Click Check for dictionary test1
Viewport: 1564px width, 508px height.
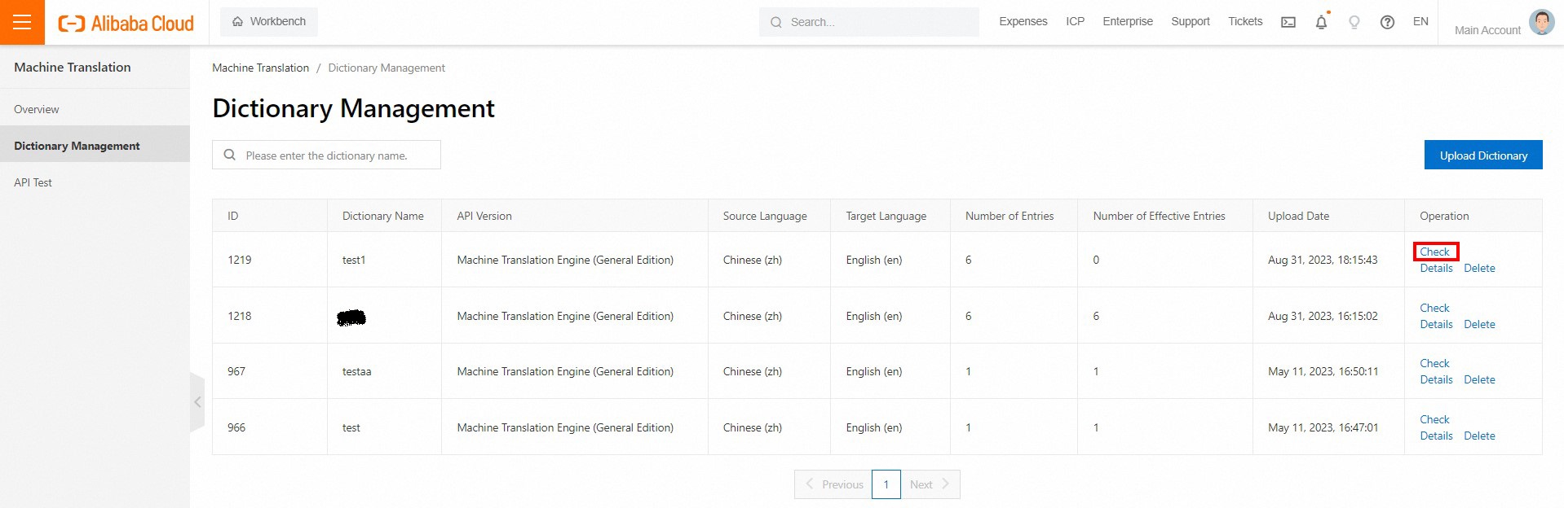[1434, 252]
